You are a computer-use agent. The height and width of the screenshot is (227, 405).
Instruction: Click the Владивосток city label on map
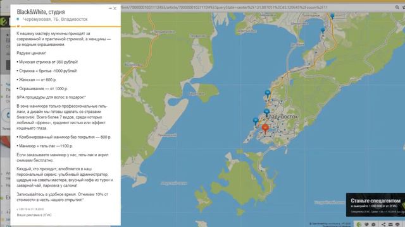[282, 117]
